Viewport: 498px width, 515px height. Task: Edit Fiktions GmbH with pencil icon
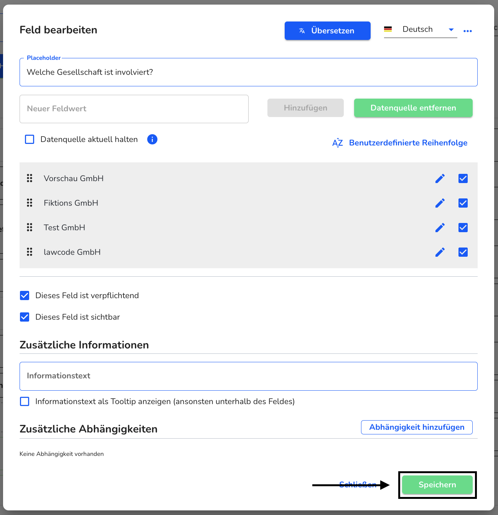coord(440,203)
